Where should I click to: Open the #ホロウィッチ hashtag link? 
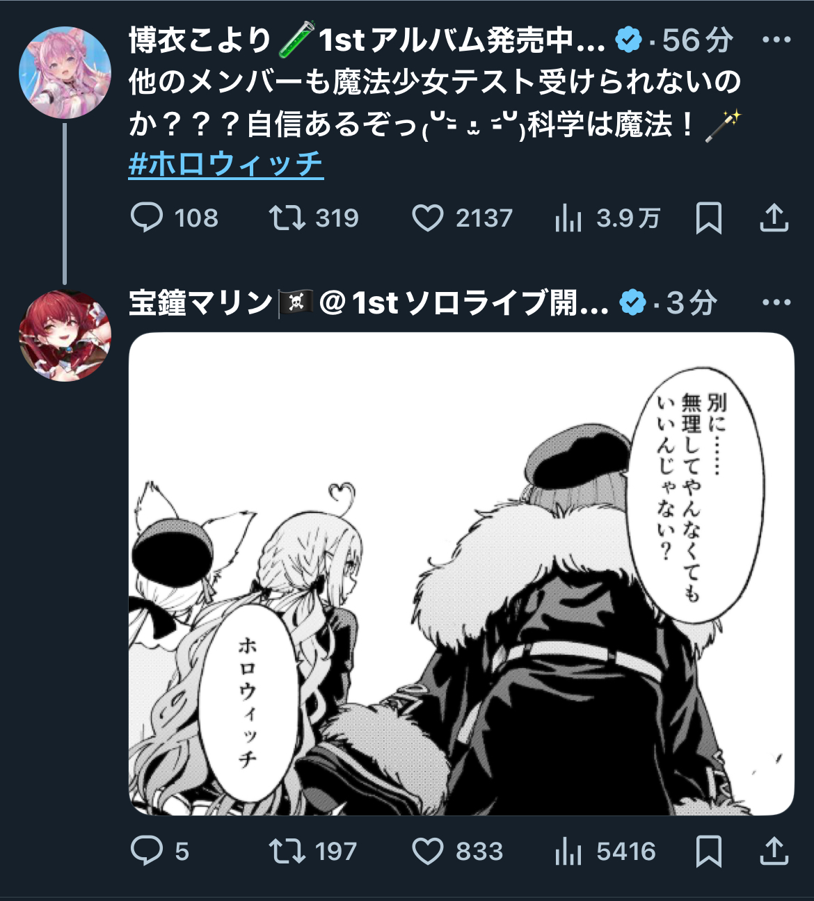[x=226, y=164]
